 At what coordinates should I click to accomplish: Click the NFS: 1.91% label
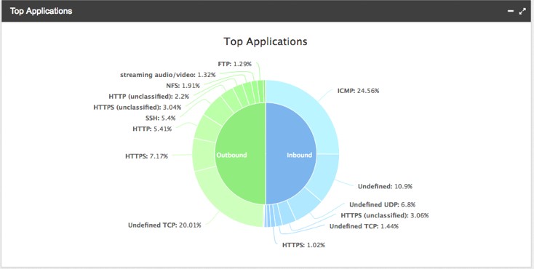(183, 86)
